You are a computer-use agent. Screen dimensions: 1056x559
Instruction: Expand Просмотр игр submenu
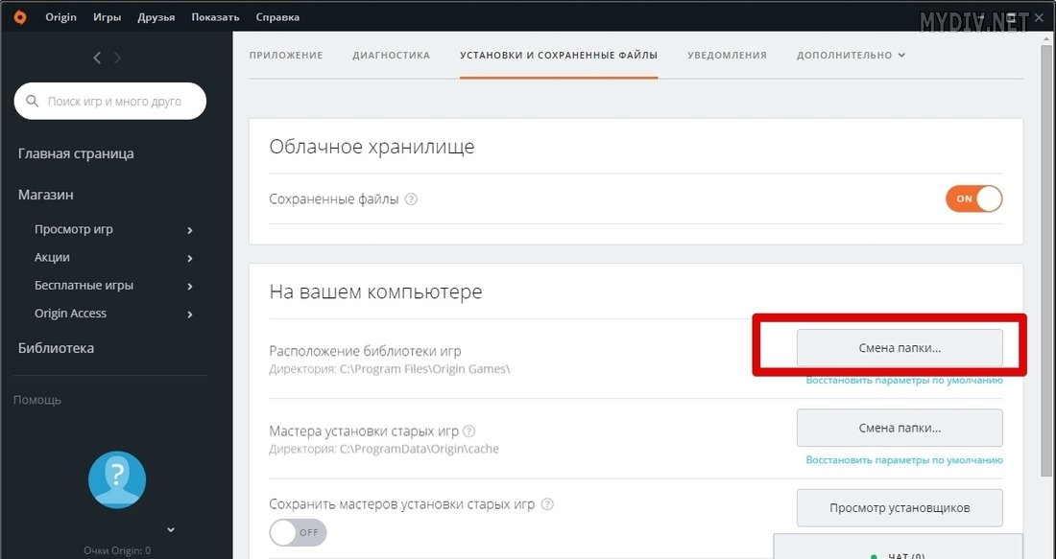click(190, 230)
